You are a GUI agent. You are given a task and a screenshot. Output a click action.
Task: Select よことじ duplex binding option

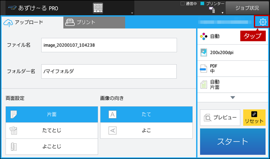tap(52, 147)
